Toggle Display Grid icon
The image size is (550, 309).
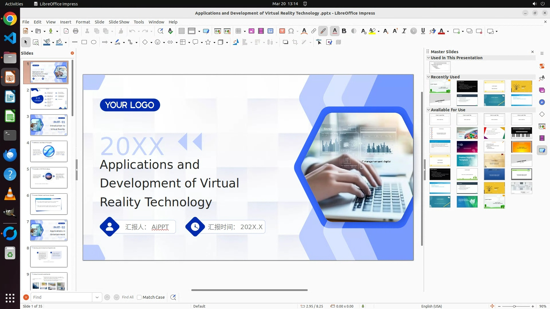182,31
